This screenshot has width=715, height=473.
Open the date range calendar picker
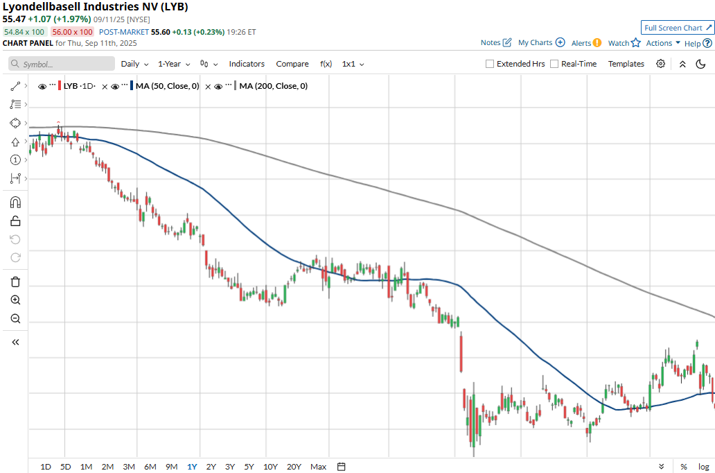click(x=341, y=466)
